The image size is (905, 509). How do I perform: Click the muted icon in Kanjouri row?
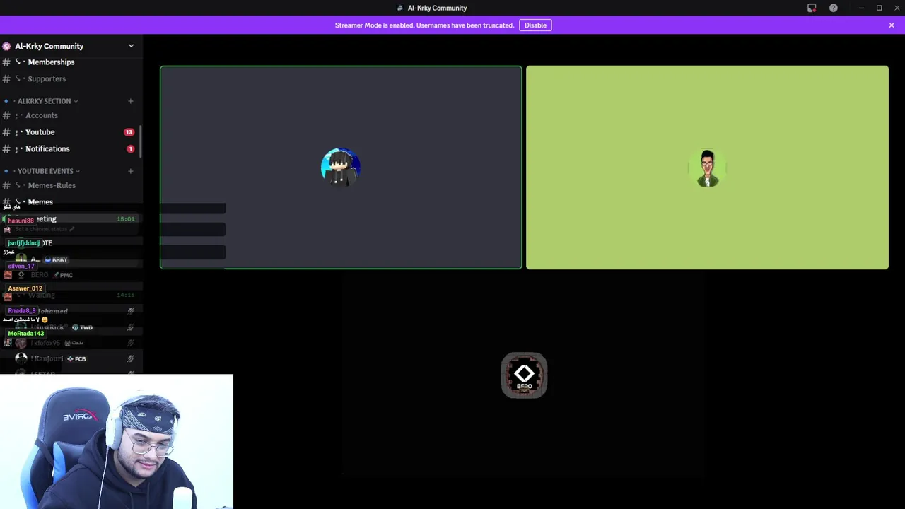(x=131, y=359)
